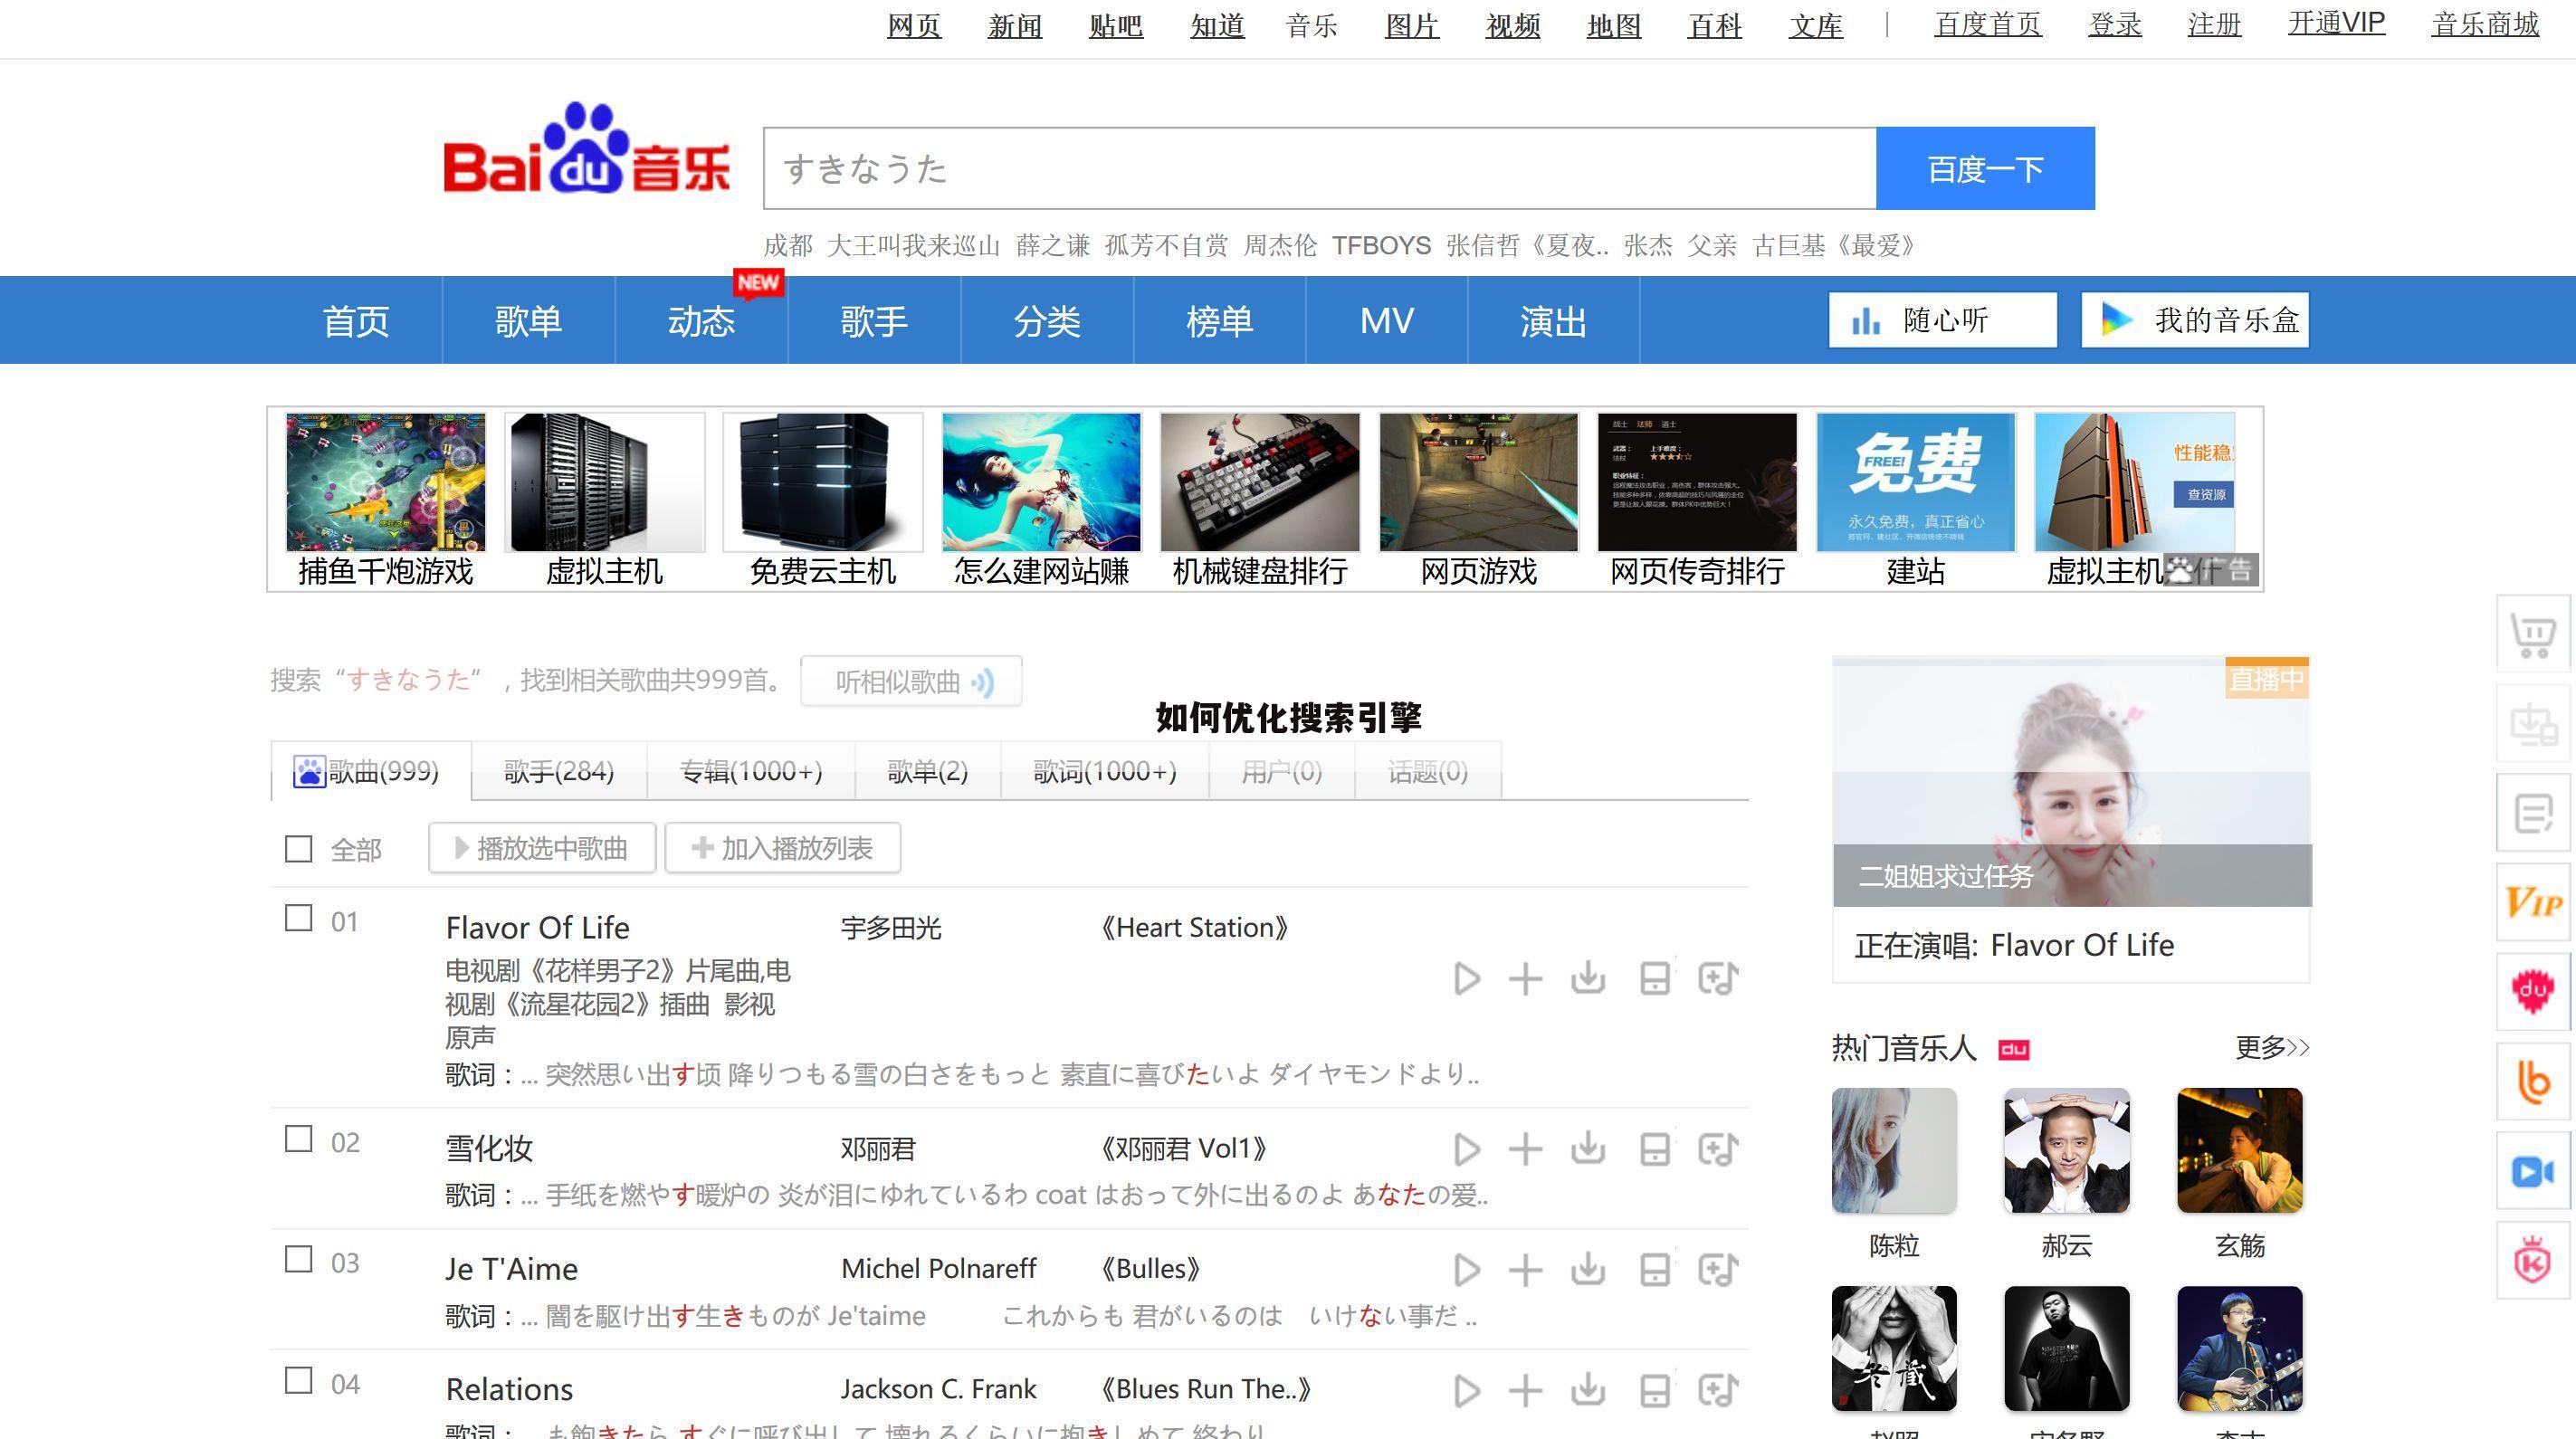Click the 听相似歌曲 button

[911, 682]
